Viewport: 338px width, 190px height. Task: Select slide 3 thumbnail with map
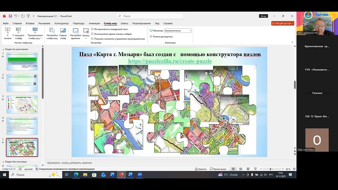coord(22,104)
